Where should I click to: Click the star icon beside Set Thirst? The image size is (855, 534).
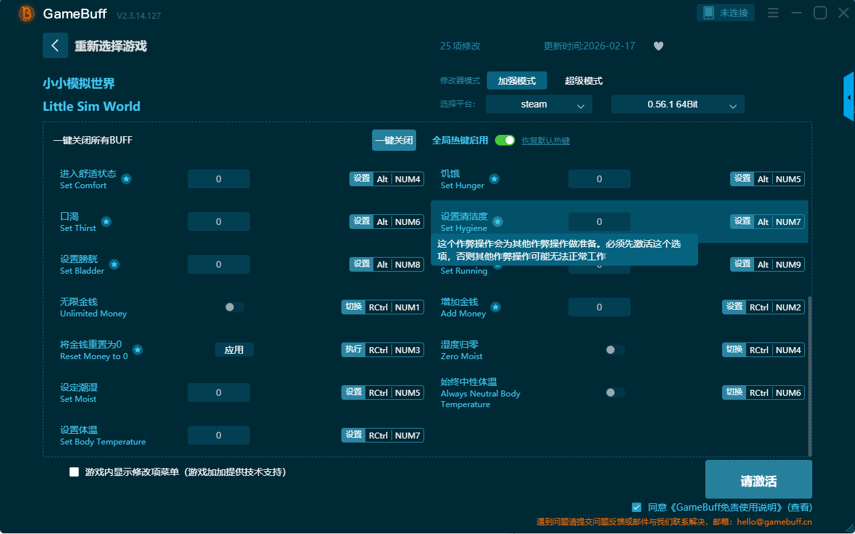coord(106,222)
